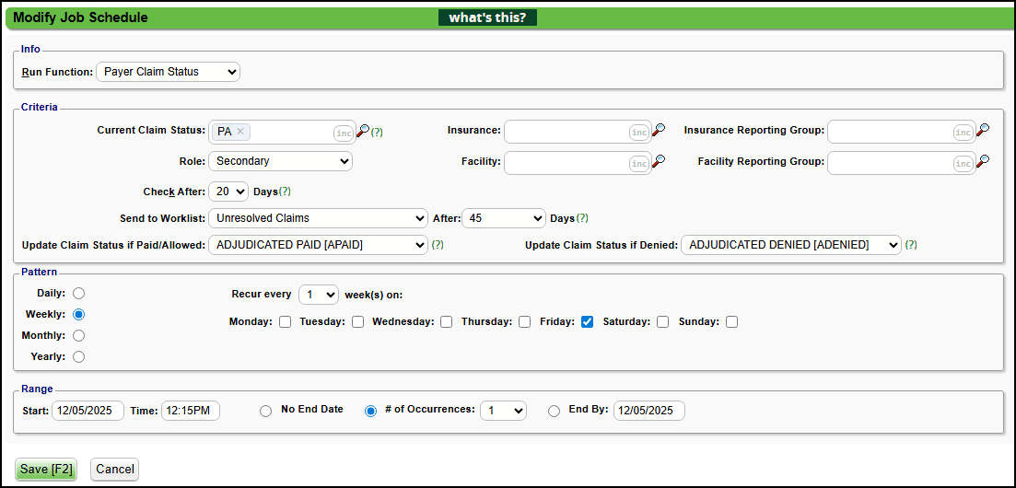The image size is (1016, 488).
Task: Open the Send to Worklist dropdown
Action: 318,218
